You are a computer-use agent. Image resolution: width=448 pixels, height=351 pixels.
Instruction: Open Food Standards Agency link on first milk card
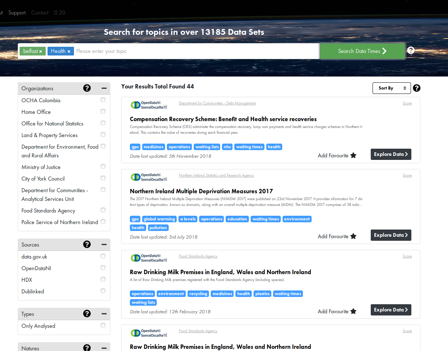[x=198, y=256]
